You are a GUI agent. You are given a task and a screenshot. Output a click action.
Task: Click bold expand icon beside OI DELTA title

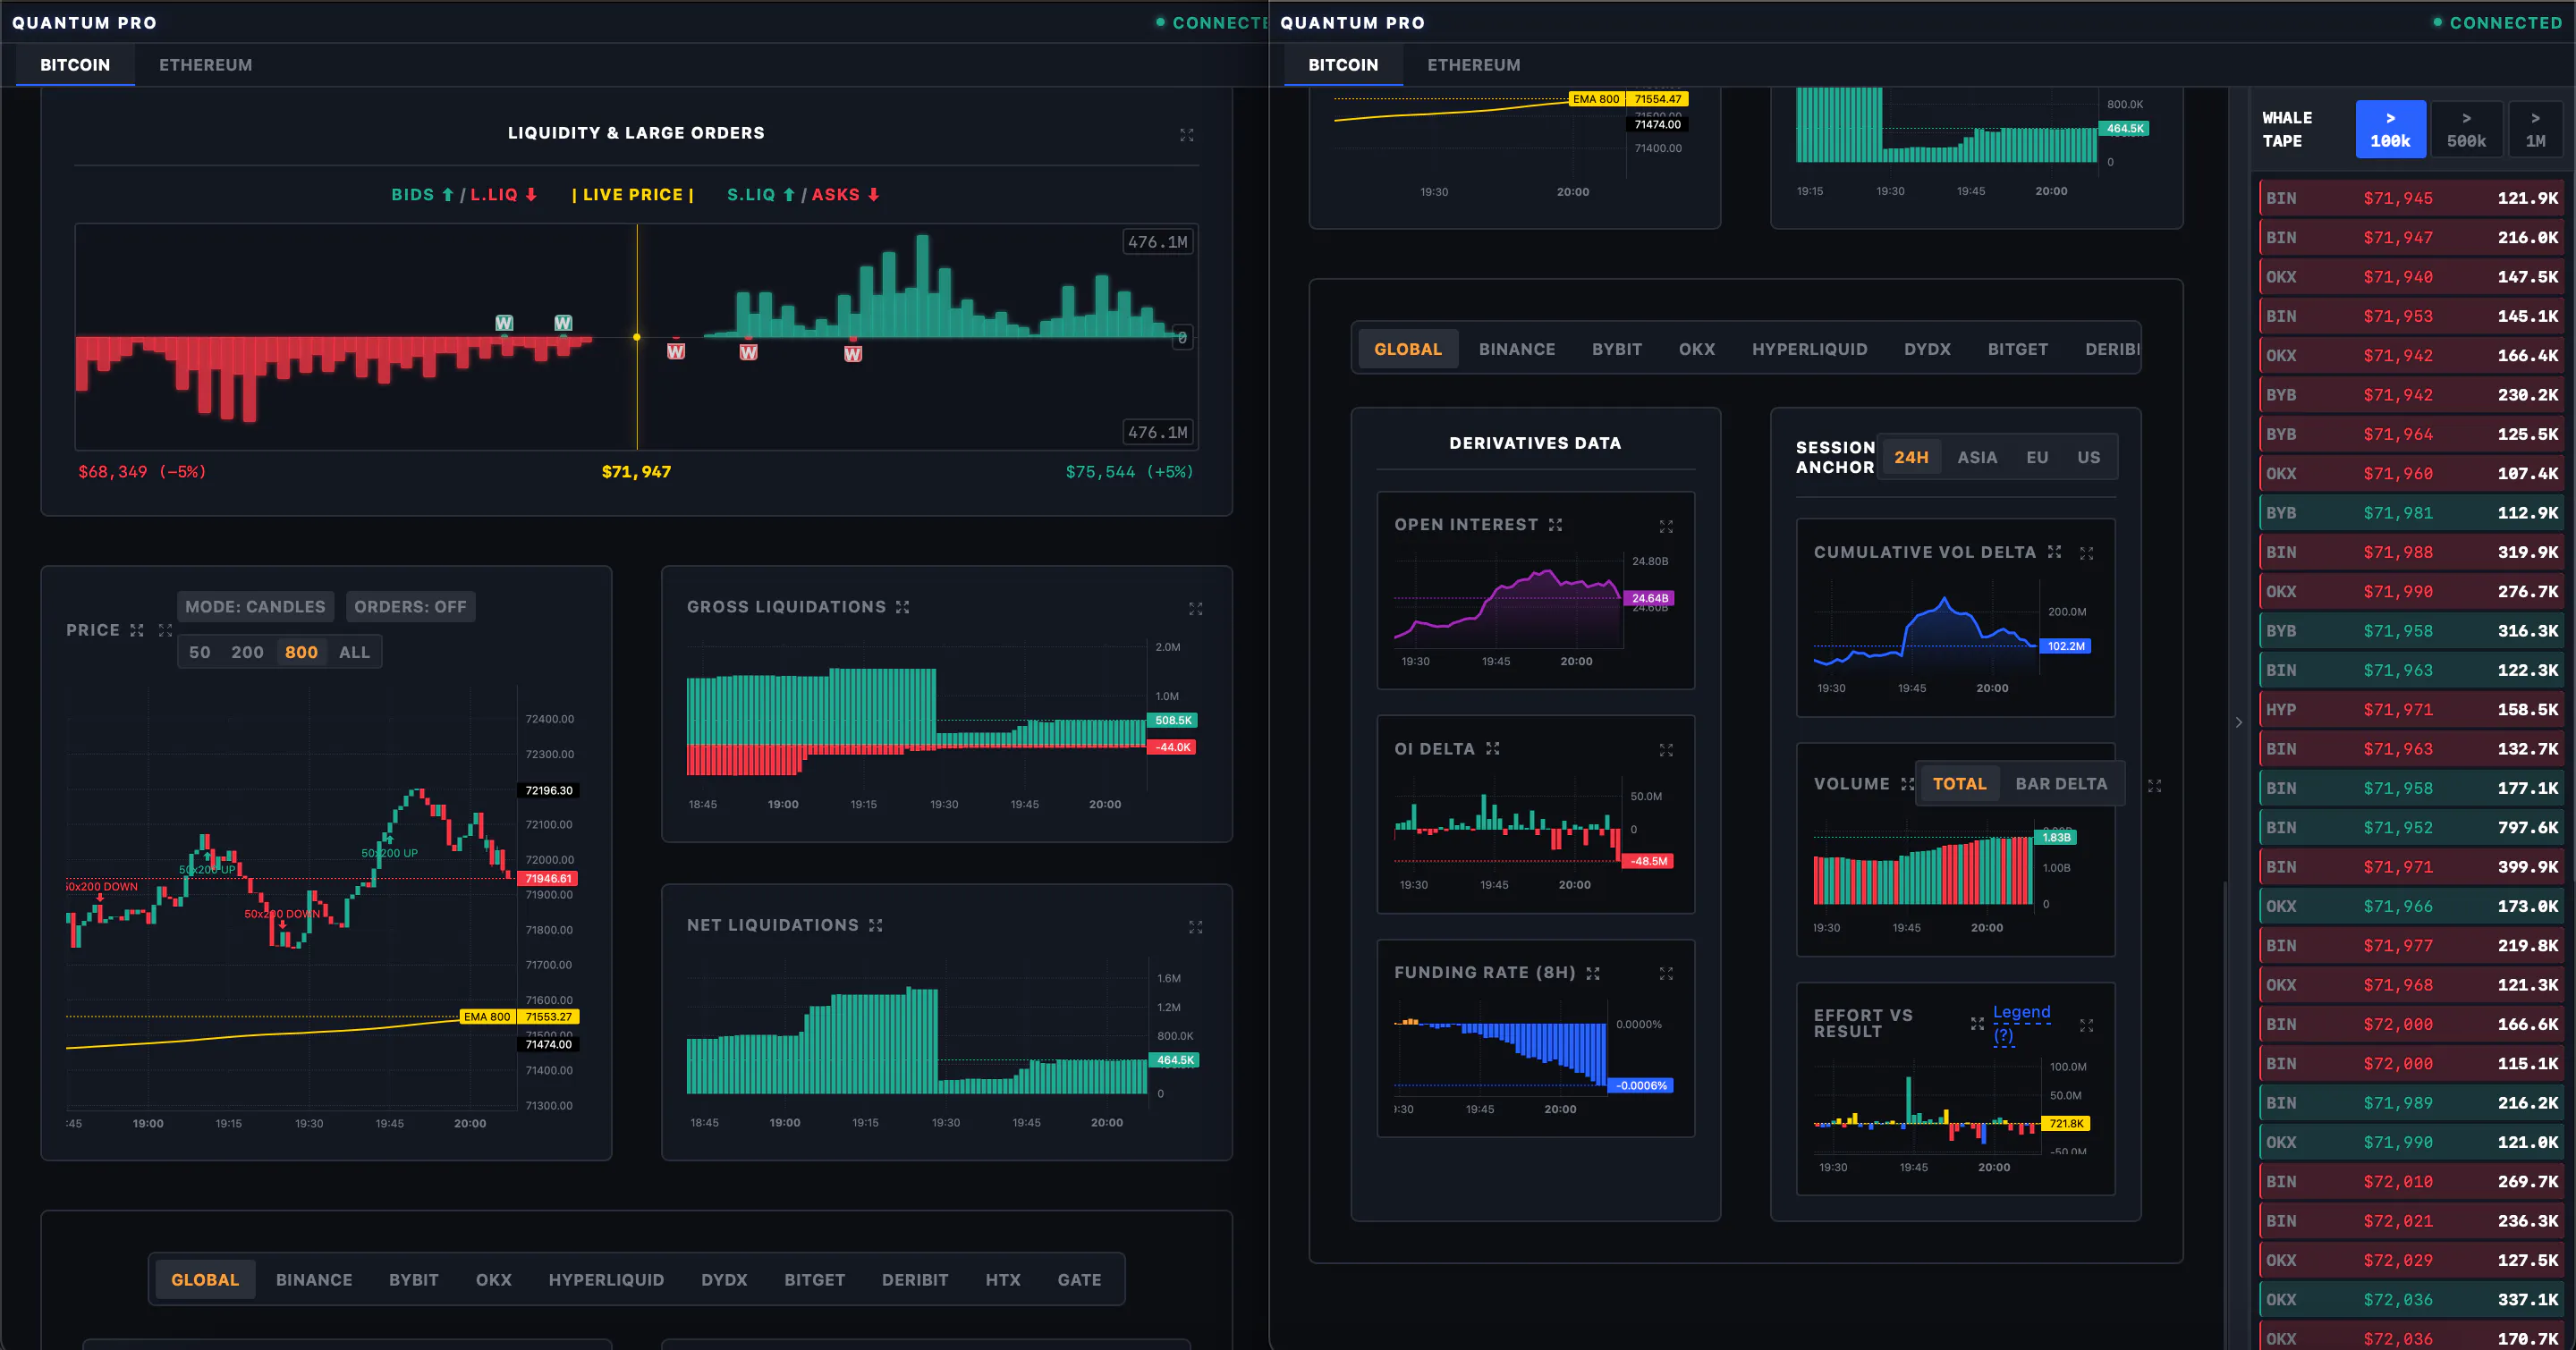(1492, 748)
